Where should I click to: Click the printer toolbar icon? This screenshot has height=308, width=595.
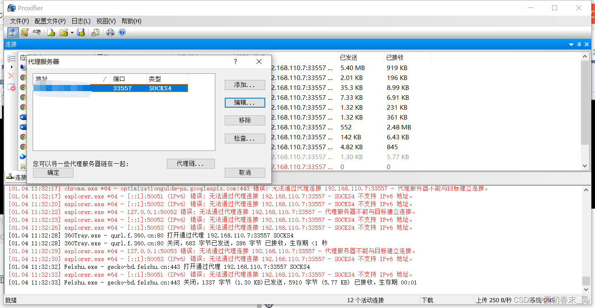pyautogui.click(x=110, y=33)
